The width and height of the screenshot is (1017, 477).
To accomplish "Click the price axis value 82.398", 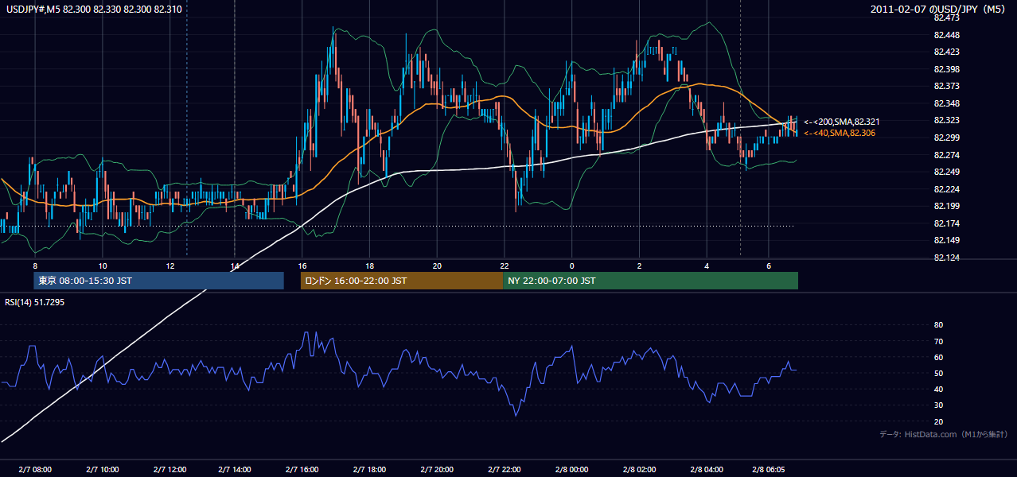I will pyautogui.click(x=946, y=69).
